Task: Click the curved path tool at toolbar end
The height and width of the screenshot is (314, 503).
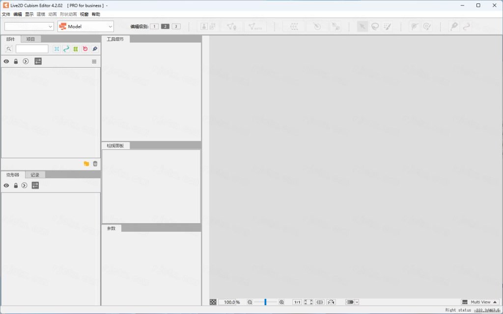Action: coord(467,26)
